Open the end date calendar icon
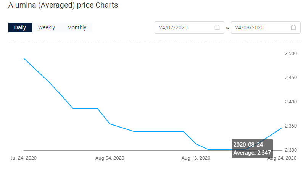 293,27
